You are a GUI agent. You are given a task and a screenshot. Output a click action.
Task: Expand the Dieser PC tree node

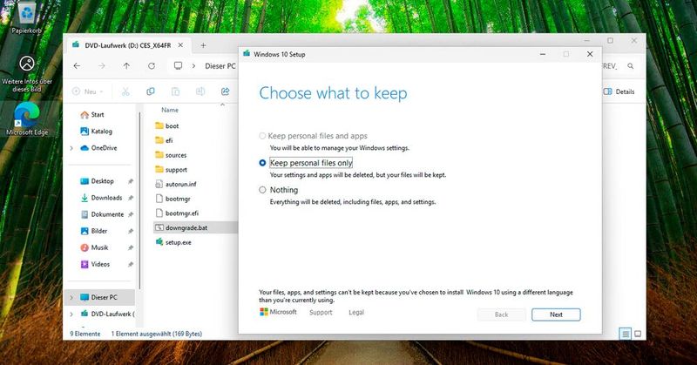[71, 297]
